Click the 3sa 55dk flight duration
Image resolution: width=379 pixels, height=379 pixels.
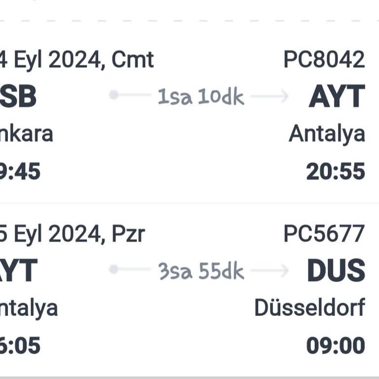[201, 271]
